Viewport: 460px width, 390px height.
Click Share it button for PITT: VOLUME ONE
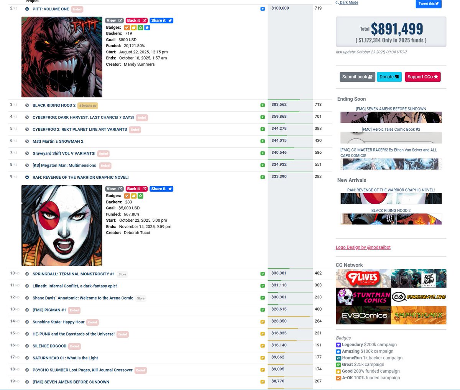161,20
